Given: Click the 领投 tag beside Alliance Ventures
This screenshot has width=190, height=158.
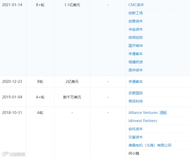Looking at the screenshot, I should [x=163, y=113].
